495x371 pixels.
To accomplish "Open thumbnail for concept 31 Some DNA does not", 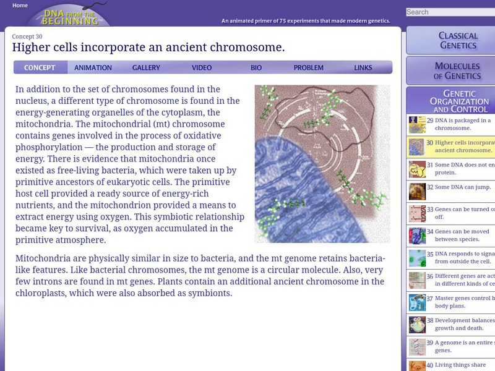I will point(417,169).
